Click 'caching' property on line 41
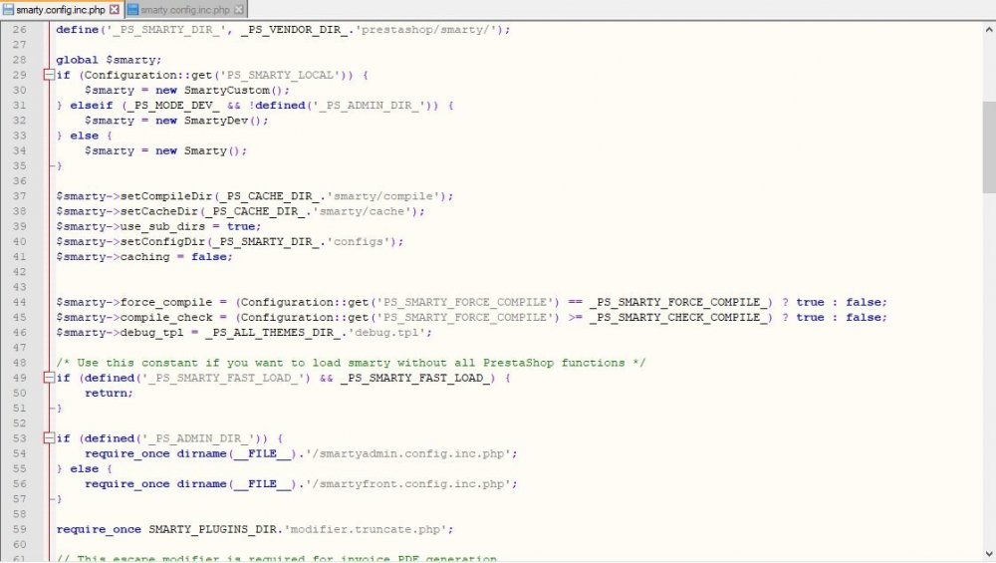This screenshot has height=563, width=996. click(x=144, y=257)
